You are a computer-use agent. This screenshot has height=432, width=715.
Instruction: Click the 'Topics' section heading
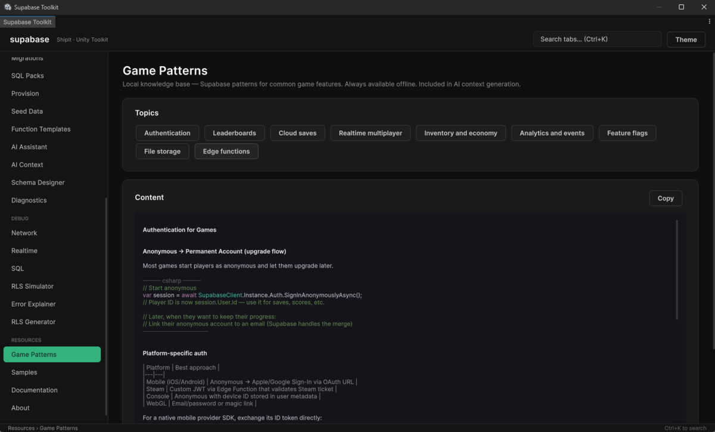click(147, 113)
